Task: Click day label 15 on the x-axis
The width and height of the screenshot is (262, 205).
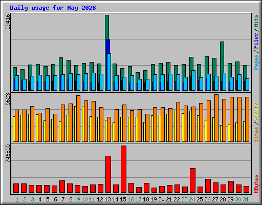Action: pos(123,199)
